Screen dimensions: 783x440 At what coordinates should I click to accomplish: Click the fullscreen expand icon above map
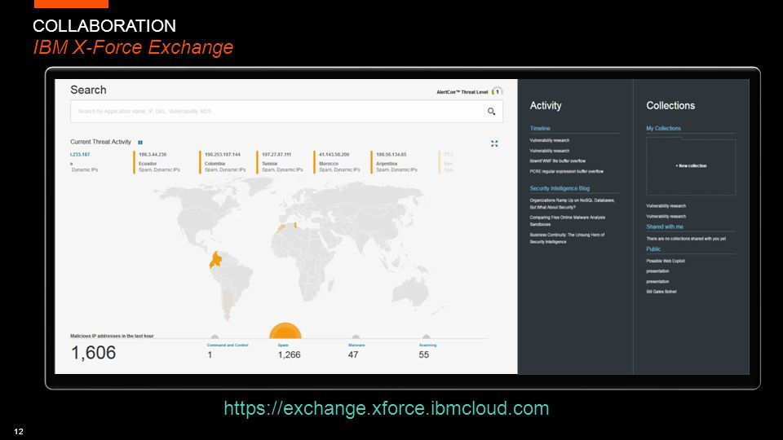[x=494, y=143]
